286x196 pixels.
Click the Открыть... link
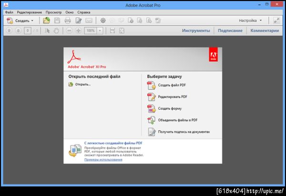(x=83, y=84)
